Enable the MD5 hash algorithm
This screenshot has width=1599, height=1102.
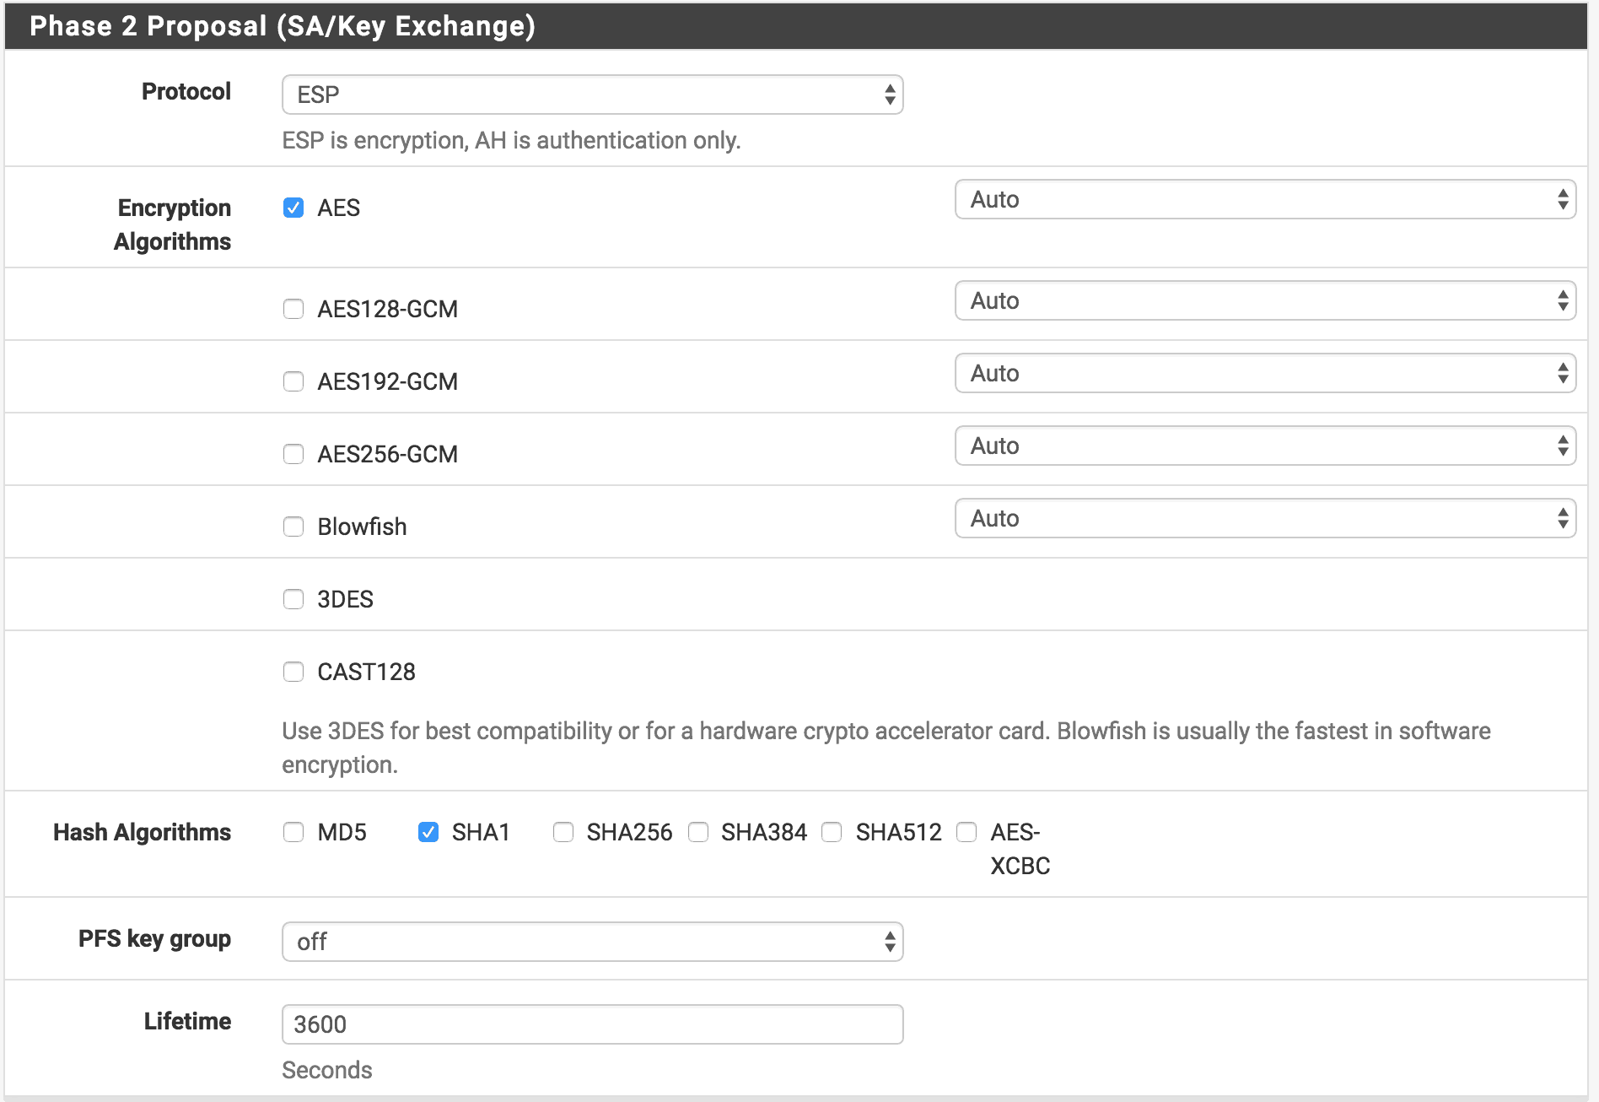coord(293,832)
